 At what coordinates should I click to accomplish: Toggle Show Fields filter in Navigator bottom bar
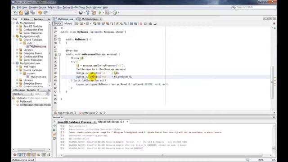pos(19,155)
